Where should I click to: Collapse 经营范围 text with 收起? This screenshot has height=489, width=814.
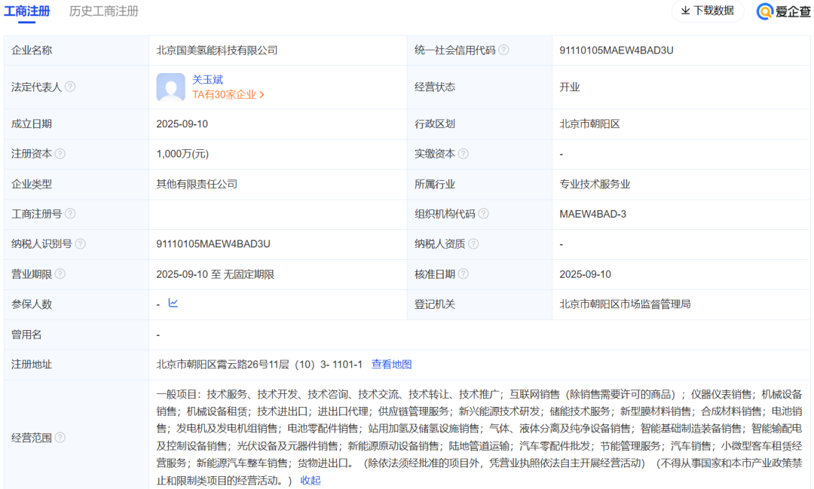click(311, 480)
